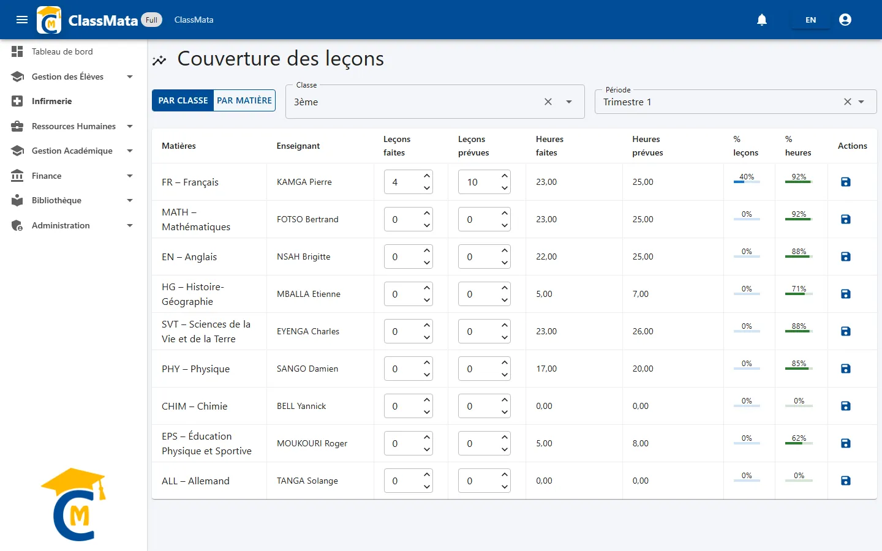The height and width of the screenshot is (551, 882).
Task: Click Tableau de bord dashboard icon
Action: (x=17, y=51)
